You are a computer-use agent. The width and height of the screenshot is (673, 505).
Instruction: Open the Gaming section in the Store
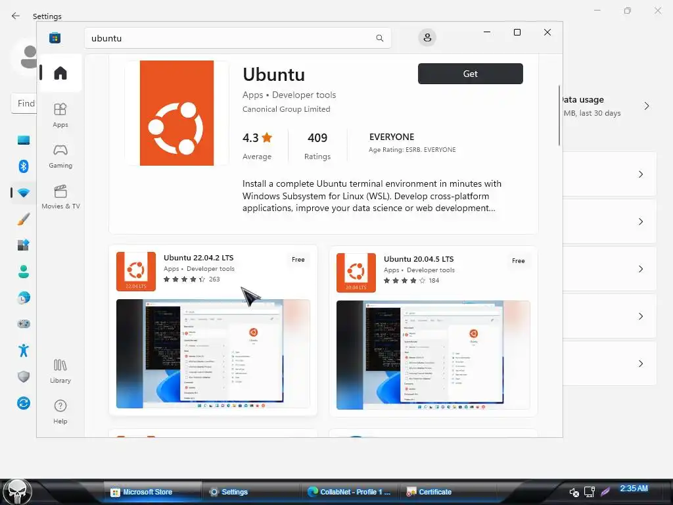pos(60,156)
